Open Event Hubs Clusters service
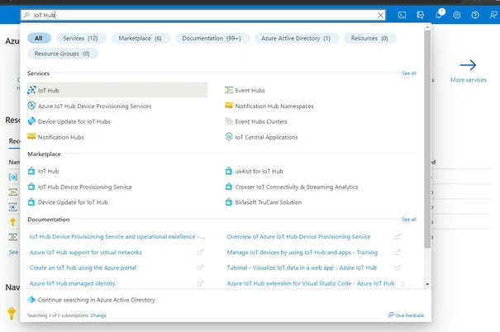The height and width of the screenshot is (332, 500). pos(256,121)
